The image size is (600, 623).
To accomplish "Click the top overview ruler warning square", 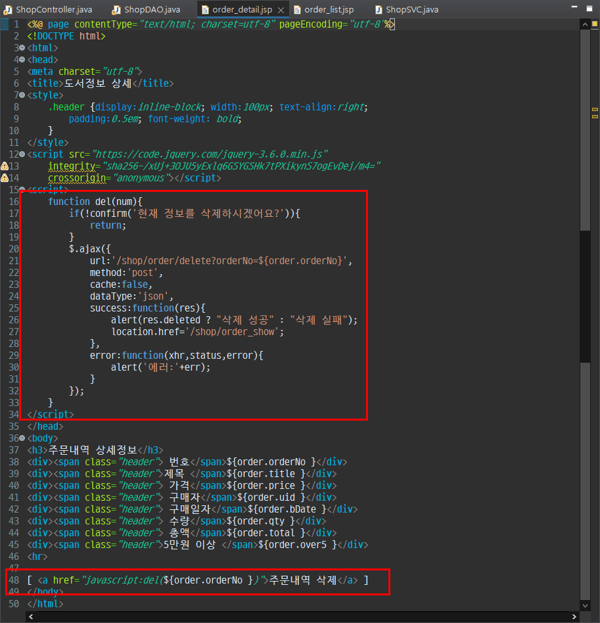I will (x=595, y=24).
